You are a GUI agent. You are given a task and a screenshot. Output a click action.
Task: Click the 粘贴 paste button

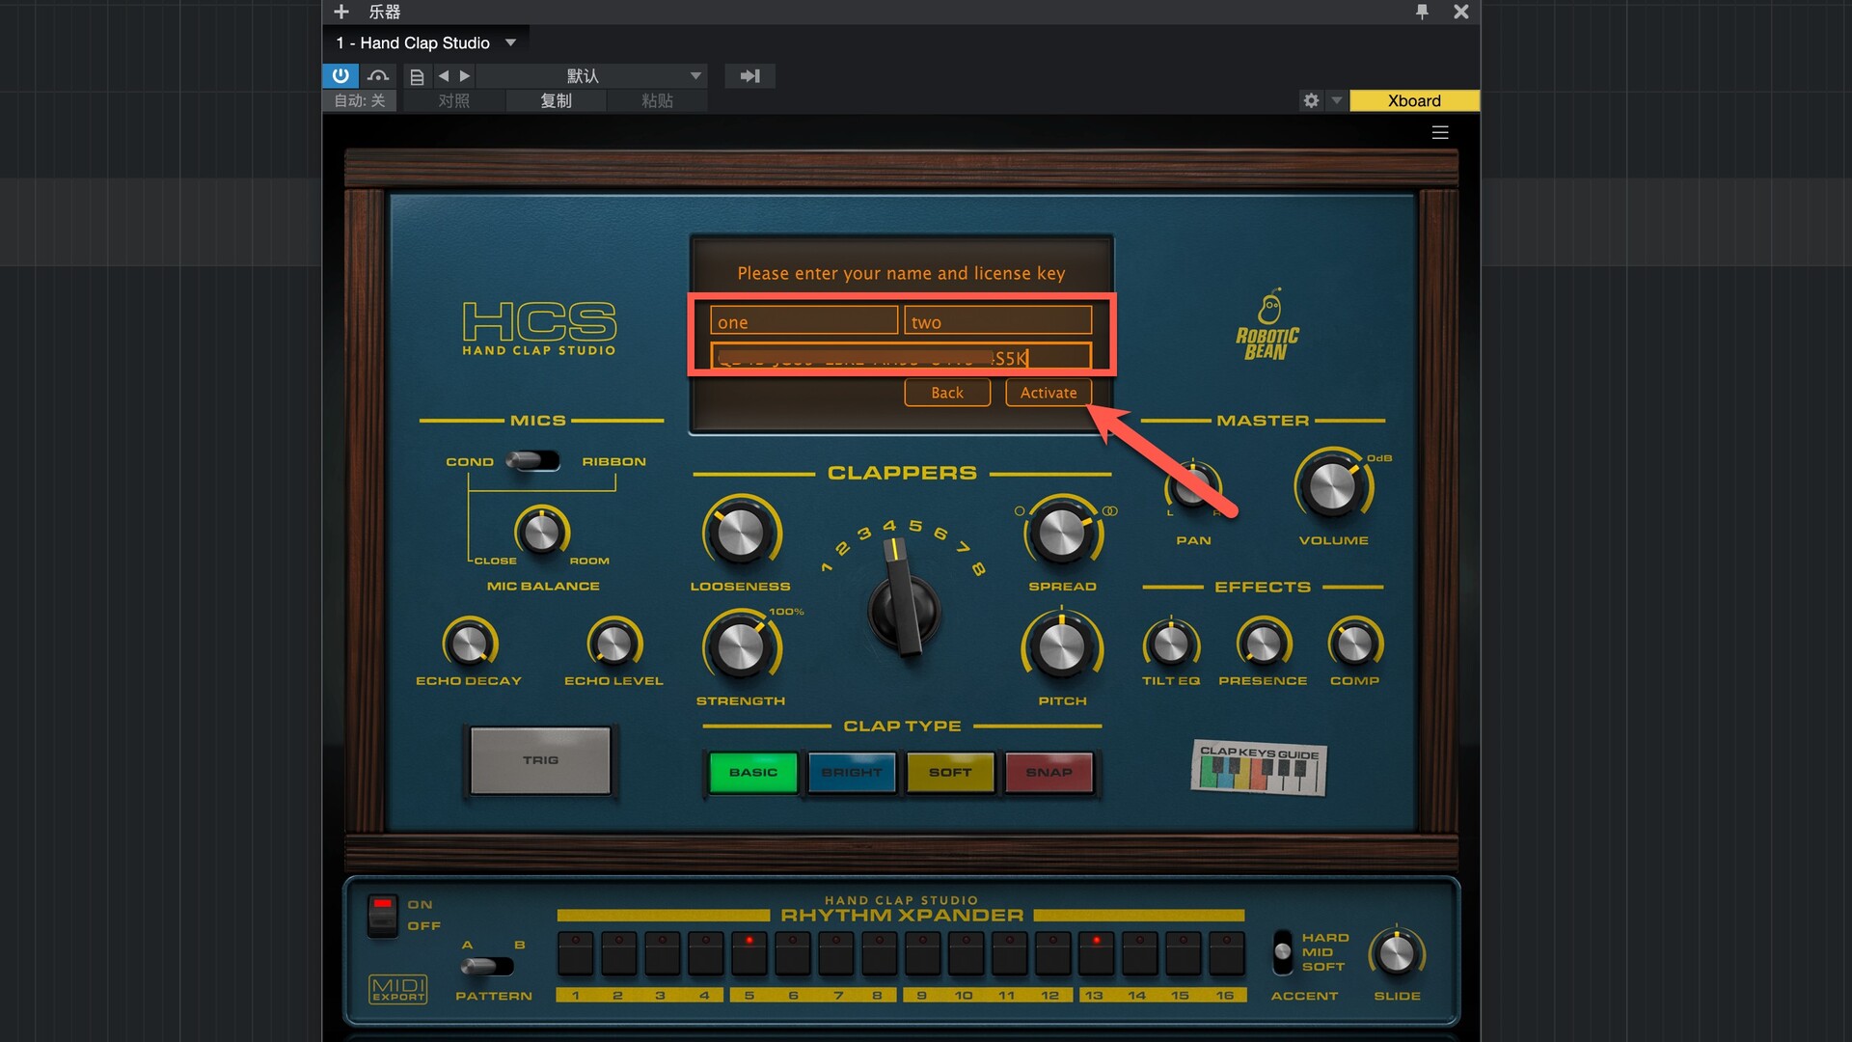click(657, 100)
